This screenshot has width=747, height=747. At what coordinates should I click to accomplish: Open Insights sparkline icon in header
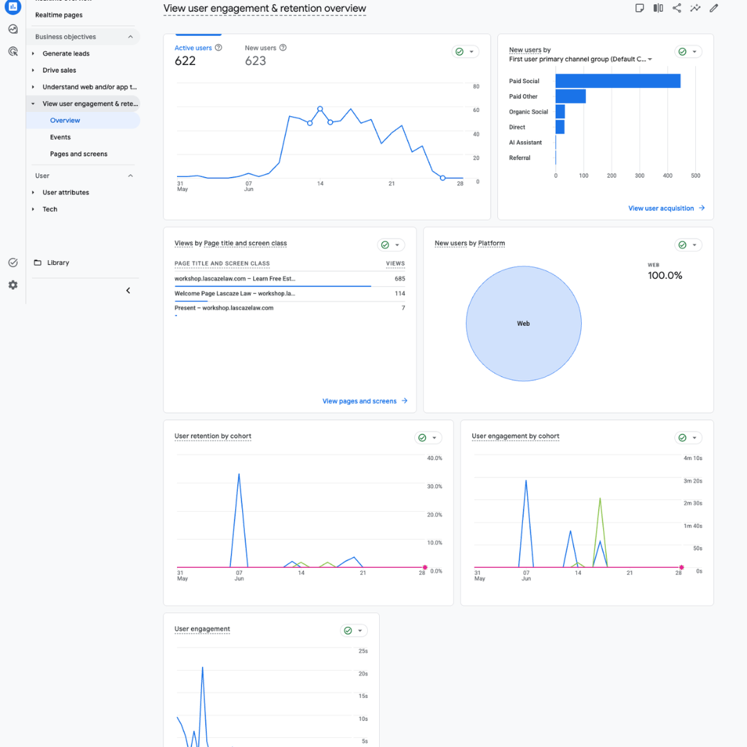point(696,8)
